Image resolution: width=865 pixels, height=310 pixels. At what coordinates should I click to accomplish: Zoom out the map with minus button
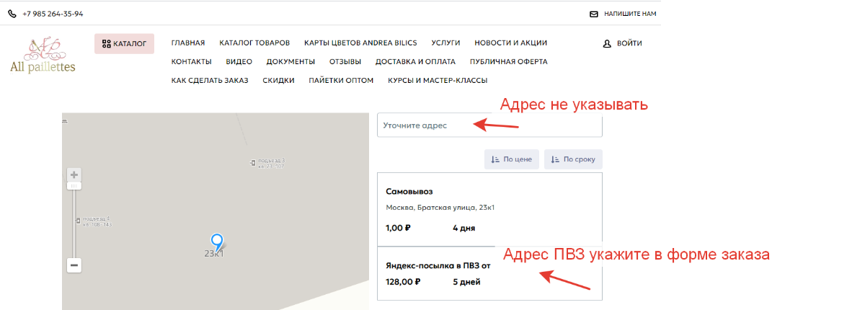(x=74, y=265)
